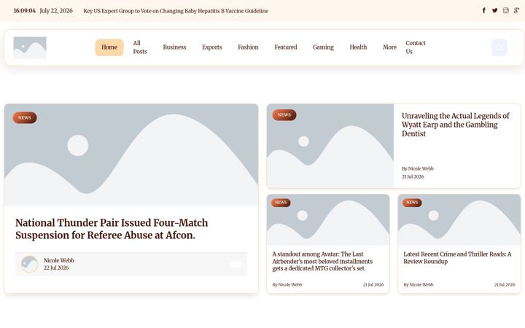Screen dimensions: 525x328
Task: Open National Thunder Pair suspension article
Action: point(112,229)
